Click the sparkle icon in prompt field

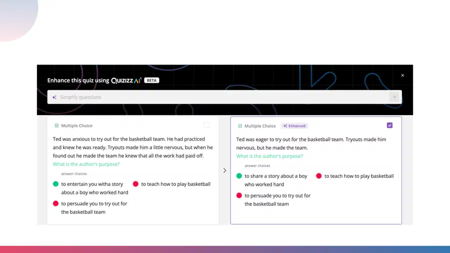point(54,97)
